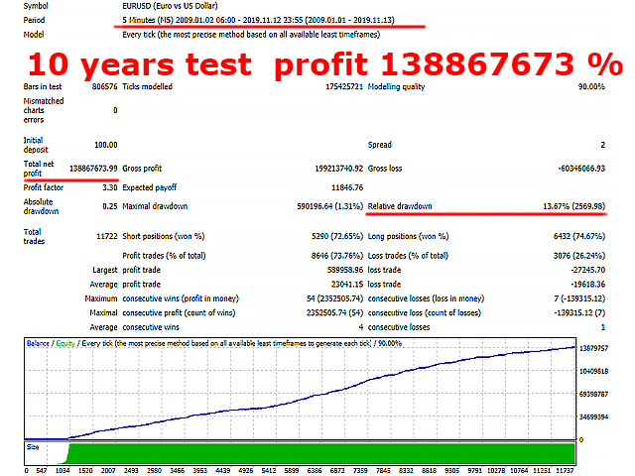Click the consecutive loss value -139315.12 (7)
The height and width of the screenshot is (476, 635).
(x=579, y=313)
